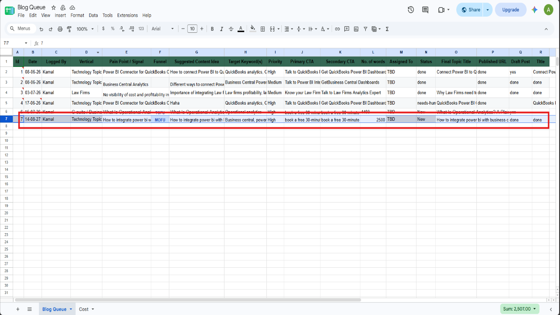Add a new sheet with plus button
This screenshot has width=560, height=315.
(x=18, y=309)
